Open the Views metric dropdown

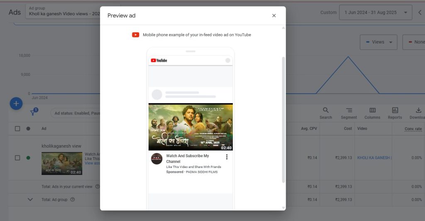[379, 42]
